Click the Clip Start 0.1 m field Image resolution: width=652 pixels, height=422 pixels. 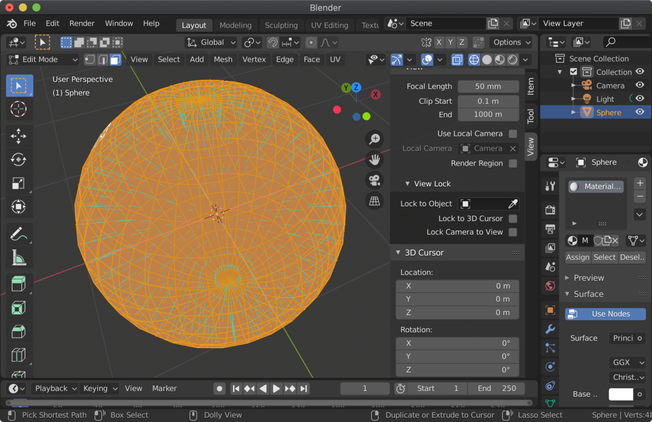(x=488, y=101)
